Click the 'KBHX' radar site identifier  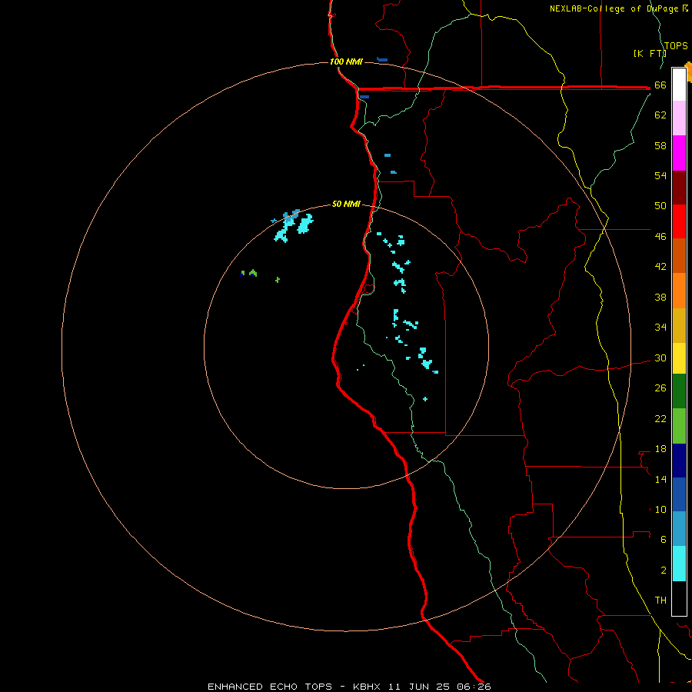pyautogui.click(x=368, y=687)
